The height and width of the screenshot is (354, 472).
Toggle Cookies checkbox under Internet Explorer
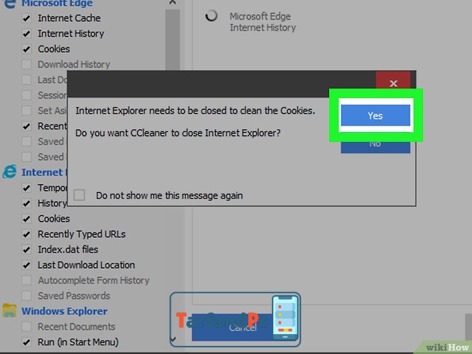(27, 219)
